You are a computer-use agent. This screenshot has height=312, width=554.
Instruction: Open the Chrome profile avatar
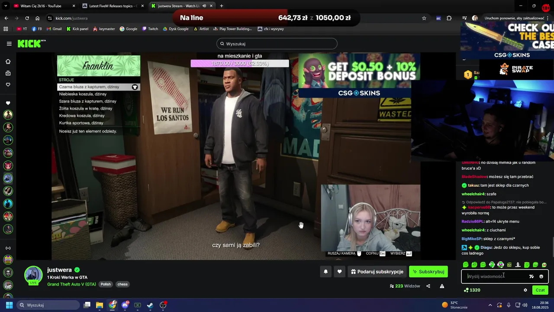coord(475,18)
